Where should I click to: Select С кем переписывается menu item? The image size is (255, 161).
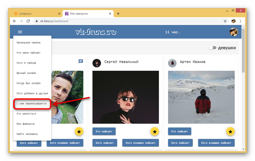click(32, 104)
